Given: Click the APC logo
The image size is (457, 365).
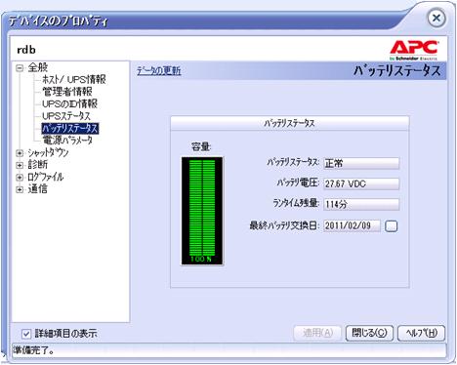Looking at the screenshot, I should coord(414,51).
